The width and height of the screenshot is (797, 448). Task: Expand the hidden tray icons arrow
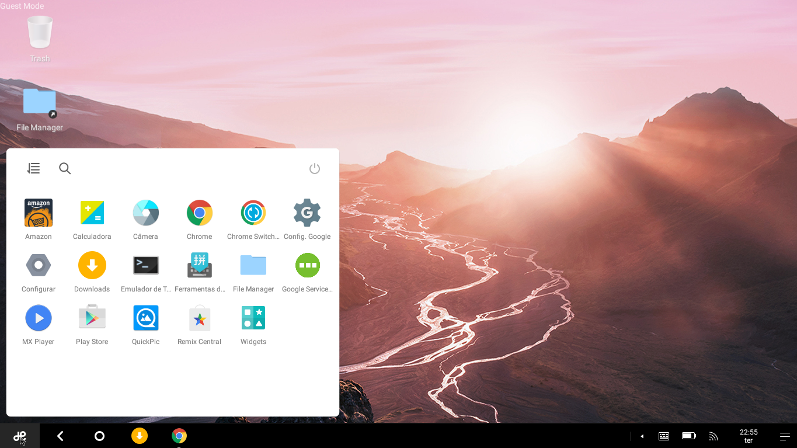(x=642, y=436)
